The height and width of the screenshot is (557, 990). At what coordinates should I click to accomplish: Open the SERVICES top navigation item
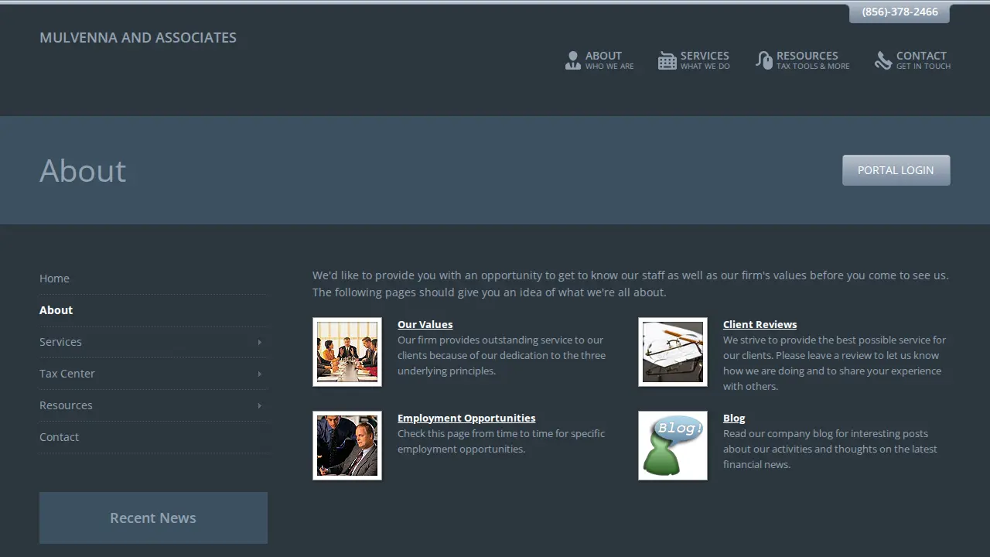[694, 60]
